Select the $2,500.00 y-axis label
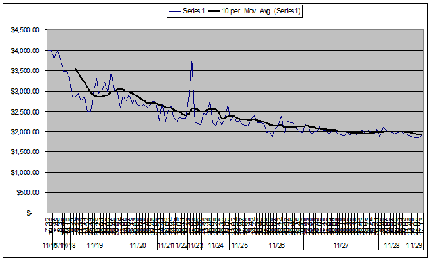 coord(25,112)
